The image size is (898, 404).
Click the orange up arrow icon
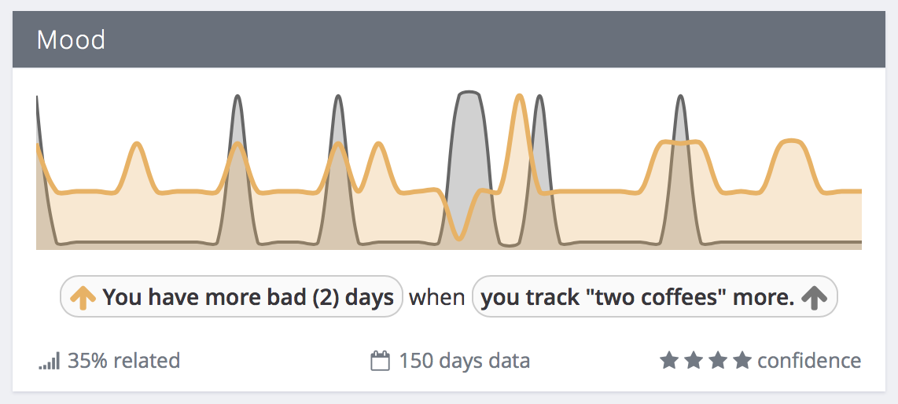pyautogui.click(x=83, y=298)
